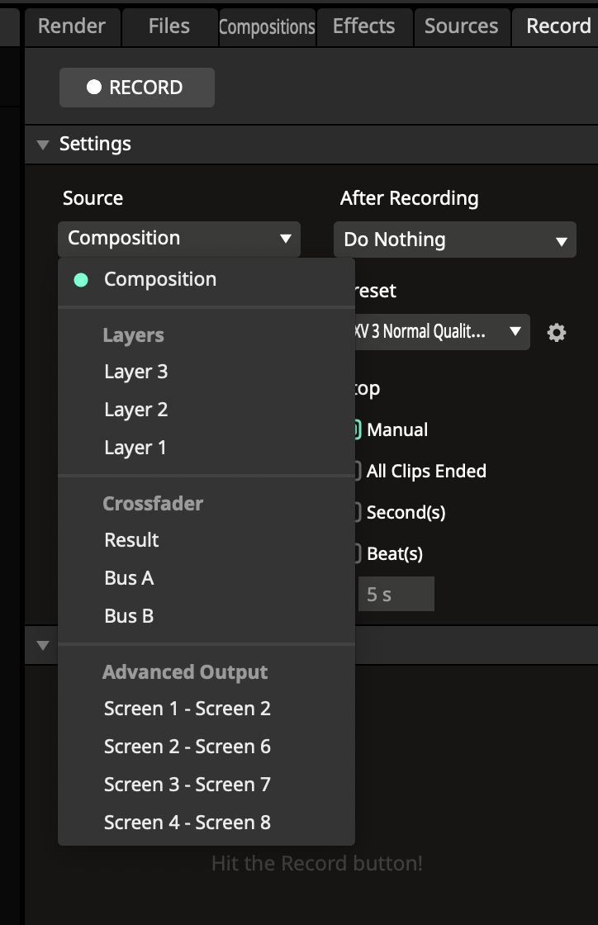Collapse the section below Settings
The height and width of the screenshot is (925, 598).
click(43, 645)
